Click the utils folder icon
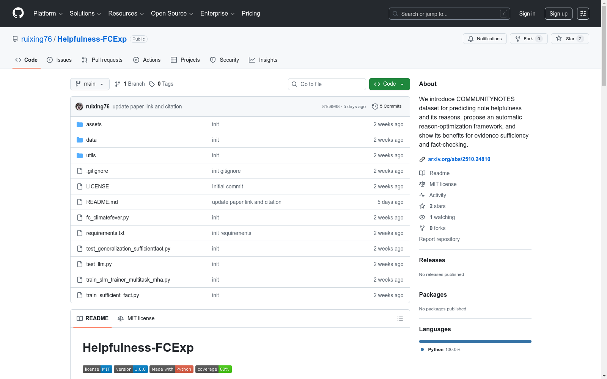 [x=80, y=155]
